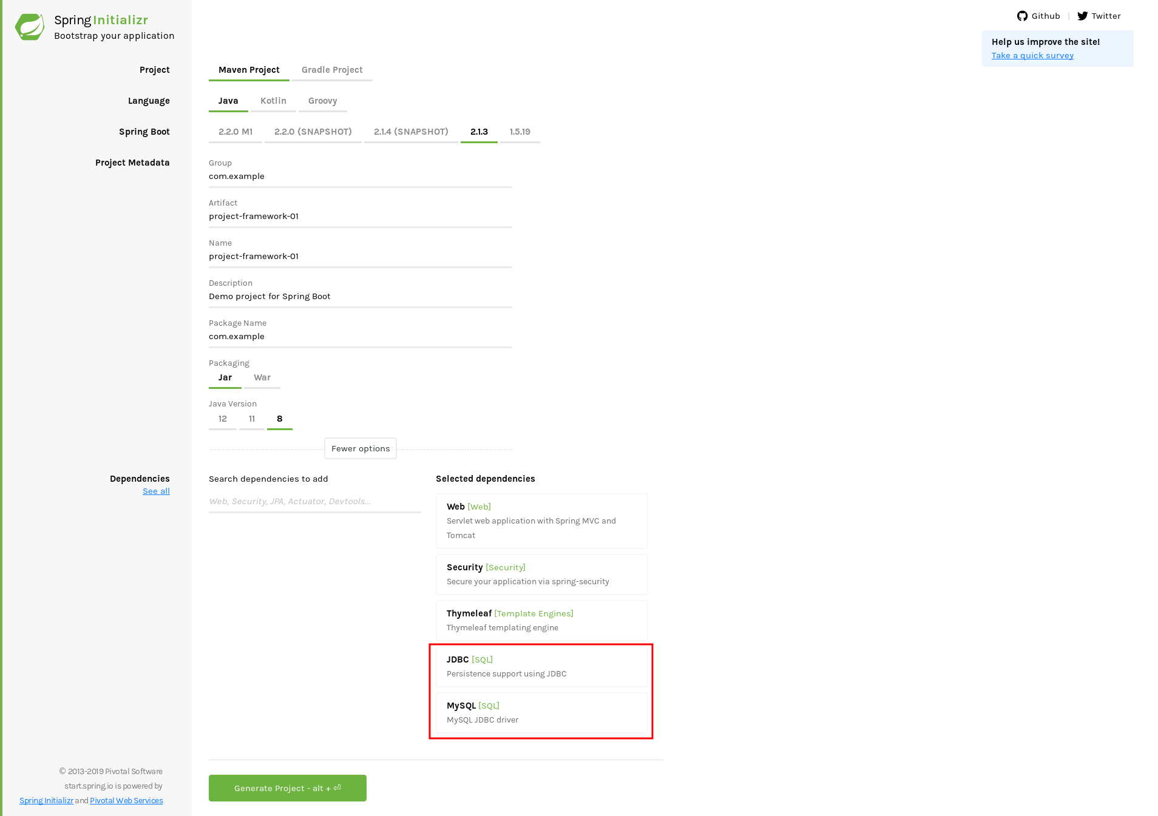Screen dimensions: 1158x816
Task: Focus the search dependencies input field
Action: coord(314,501)
